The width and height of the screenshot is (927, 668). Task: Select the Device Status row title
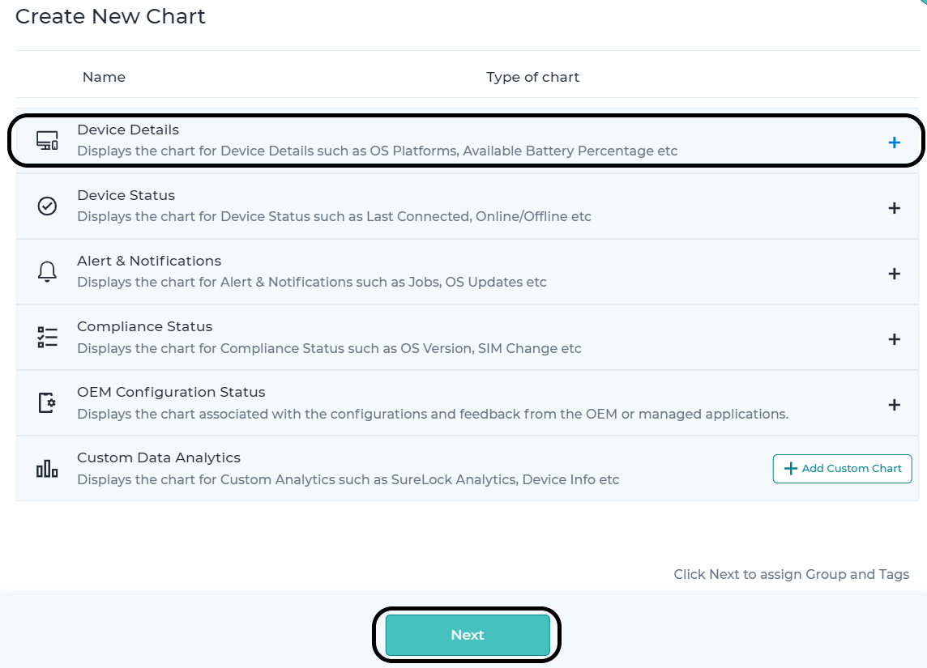coord(126,195)
